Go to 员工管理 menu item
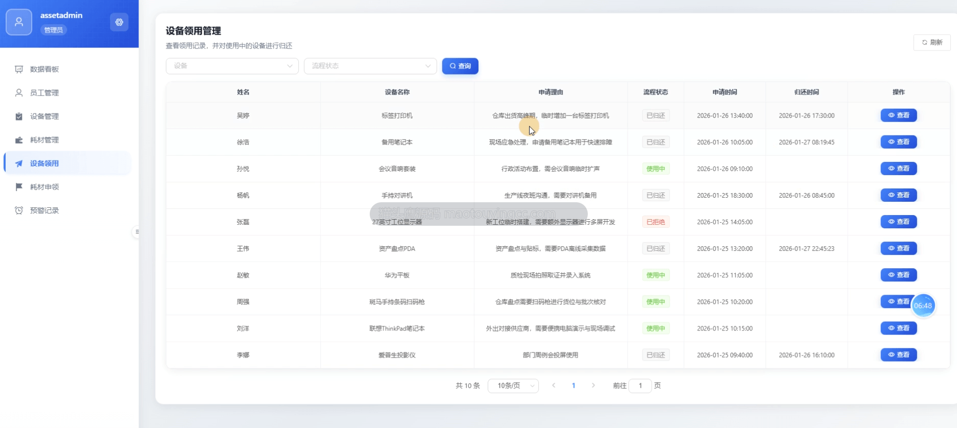 tap(67, 92)
